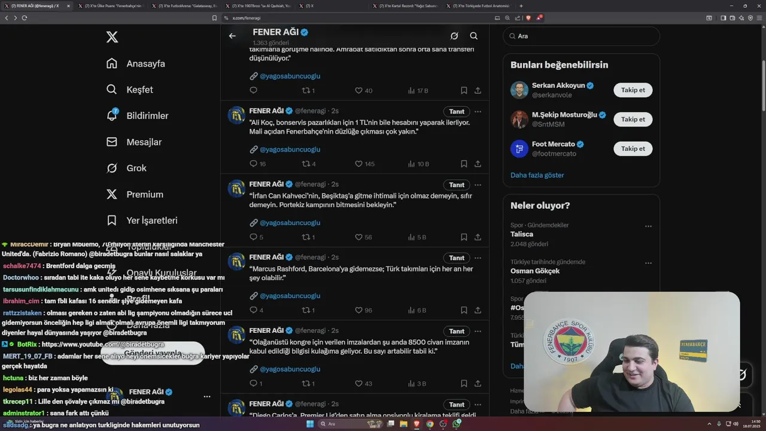
Task: Reload the page in the browser
Action: pos(25,18)
